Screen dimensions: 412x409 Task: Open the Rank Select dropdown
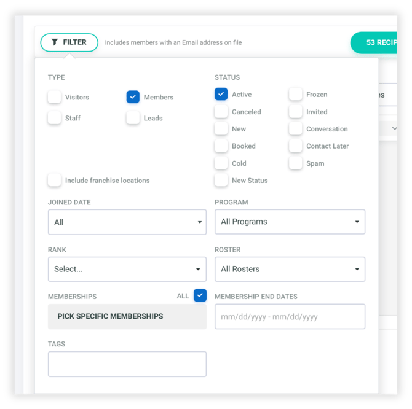127,269
